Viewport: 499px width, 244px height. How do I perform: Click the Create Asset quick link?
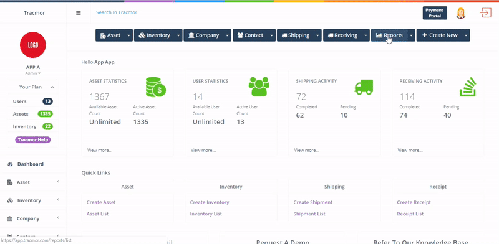point(101,202)
